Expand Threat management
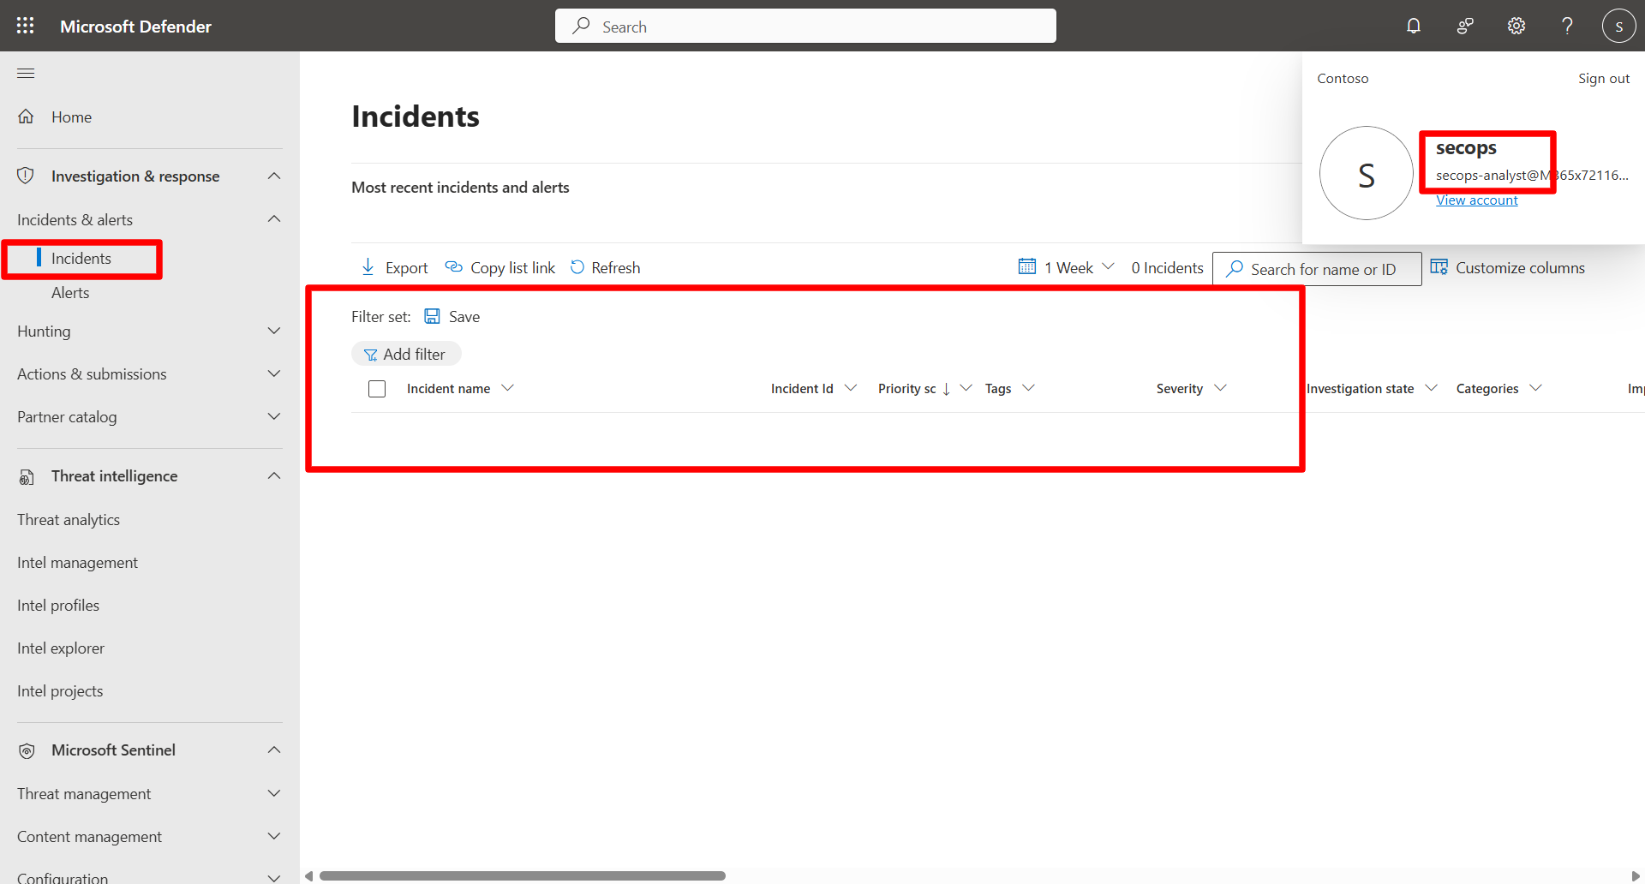The height and width of the screenshot is (884, 1645). [x=274, y=794]
